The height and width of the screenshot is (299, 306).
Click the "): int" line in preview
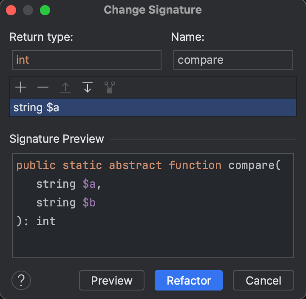pos(36,221)
